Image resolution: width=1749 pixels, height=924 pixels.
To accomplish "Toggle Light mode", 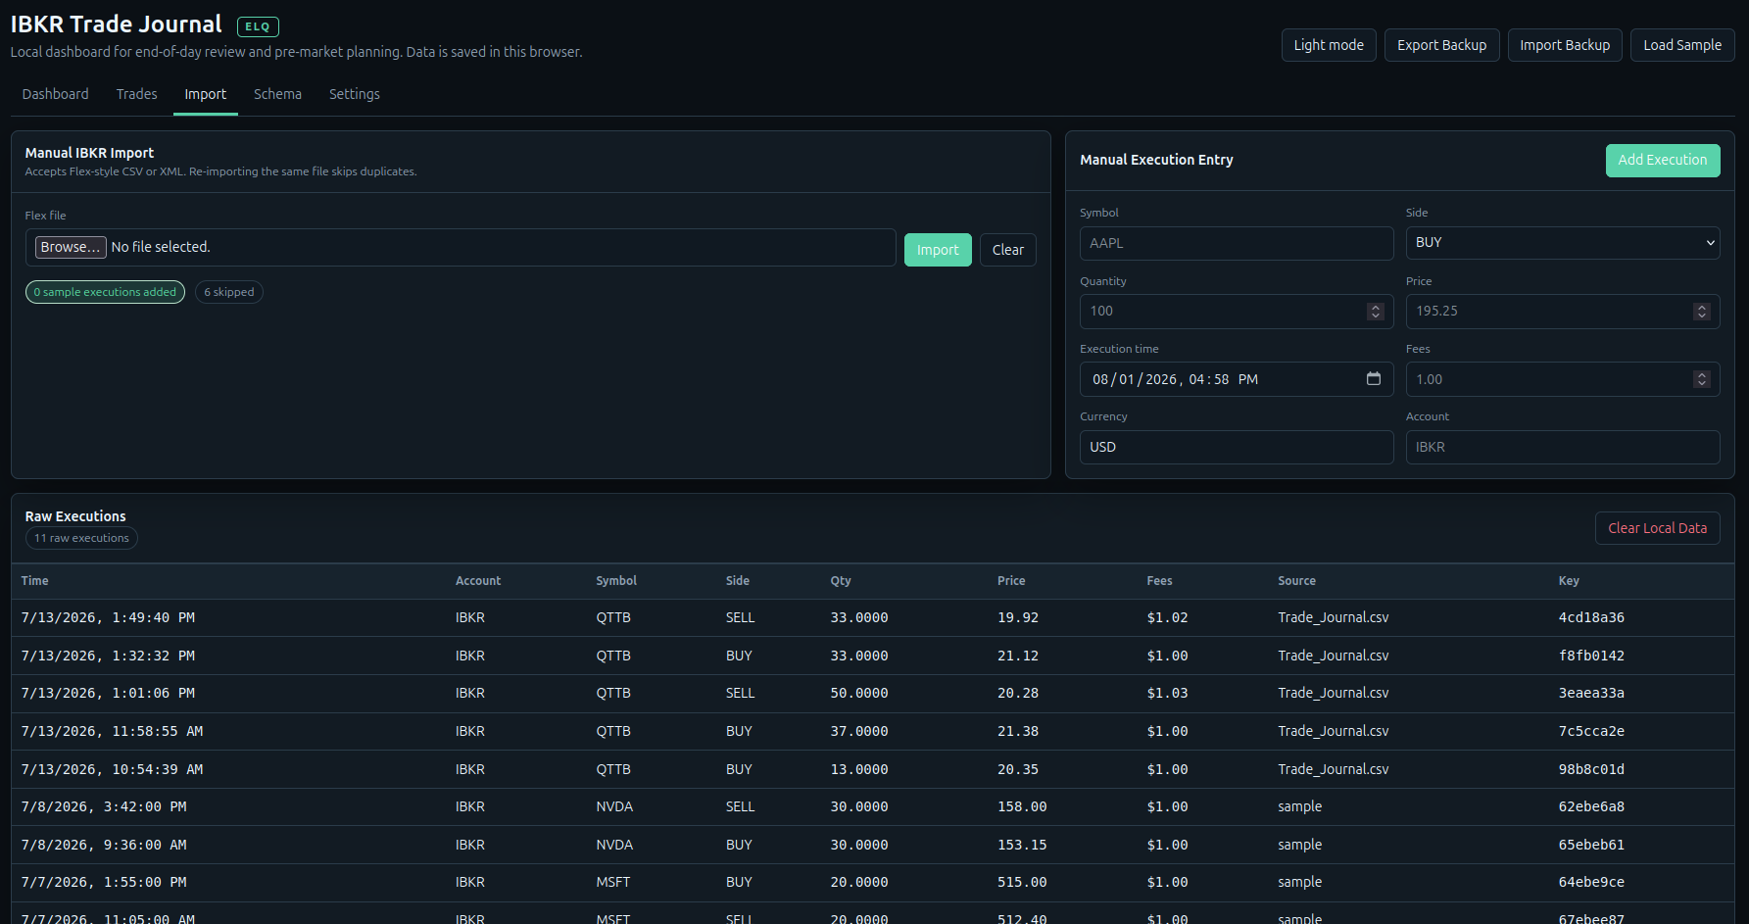I will (1329, 45).
